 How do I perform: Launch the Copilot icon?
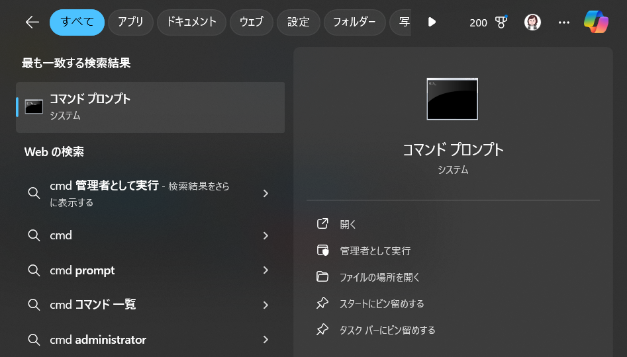596,22
